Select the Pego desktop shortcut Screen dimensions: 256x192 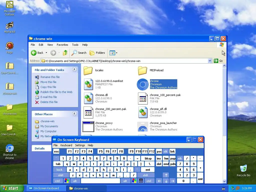coord(9,48)
